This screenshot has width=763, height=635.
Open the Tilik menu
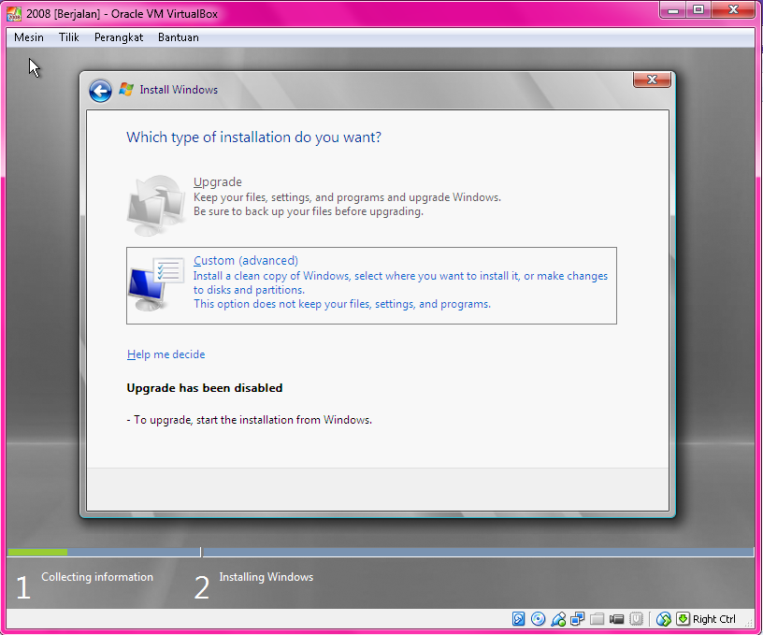click(x=68, y=37)
